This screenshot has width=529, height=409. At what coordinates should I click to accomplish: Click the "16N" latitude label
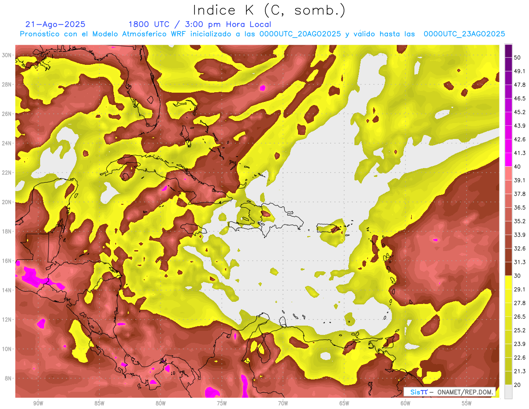(x=7, y=261)
